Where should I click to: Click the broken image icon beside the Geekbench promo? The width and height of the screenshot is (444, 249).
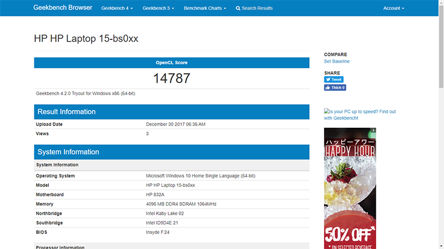[x=326, y=111]
